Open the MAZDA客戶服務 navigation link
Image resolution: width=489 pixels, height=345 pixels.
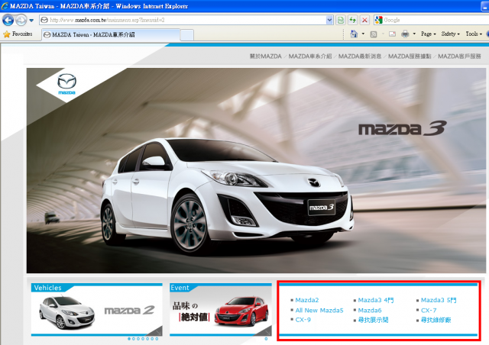459,56
